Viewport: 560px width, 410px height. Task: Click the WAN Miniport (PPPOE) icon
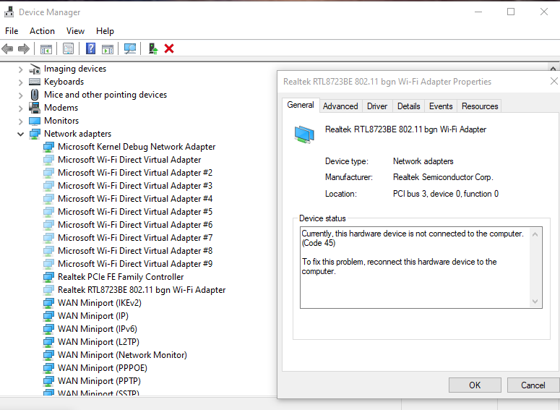tap(48, 368)
